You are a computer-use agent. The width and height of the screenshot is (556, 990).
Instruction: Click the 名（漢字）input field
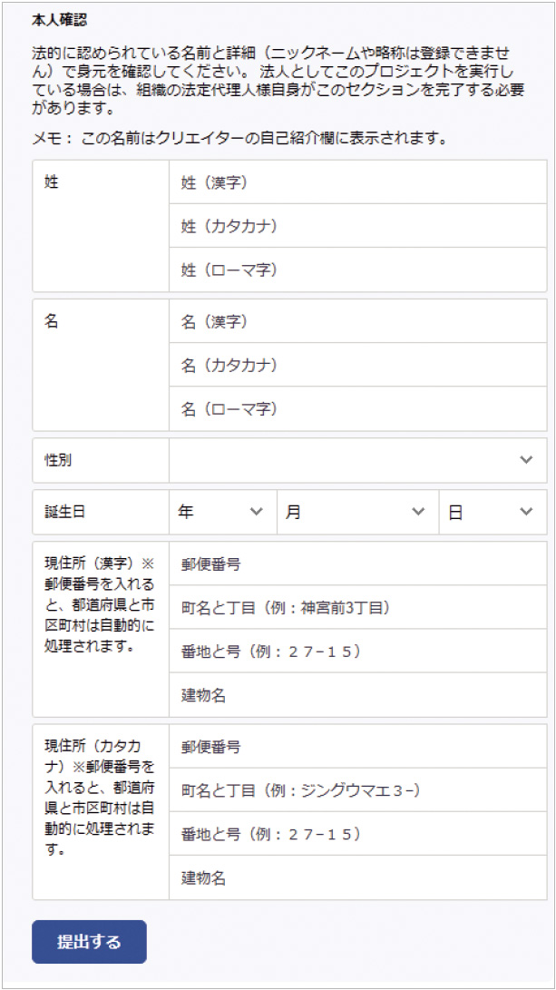(358, 321)
